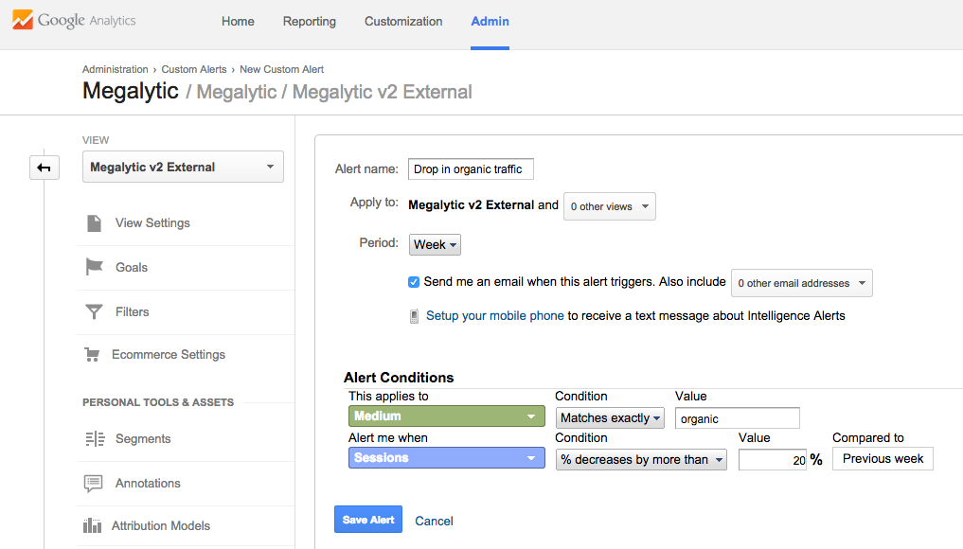Screen dimensions: 963x549
Task: Click the Google Analytics logo
Action: (74, 21)
